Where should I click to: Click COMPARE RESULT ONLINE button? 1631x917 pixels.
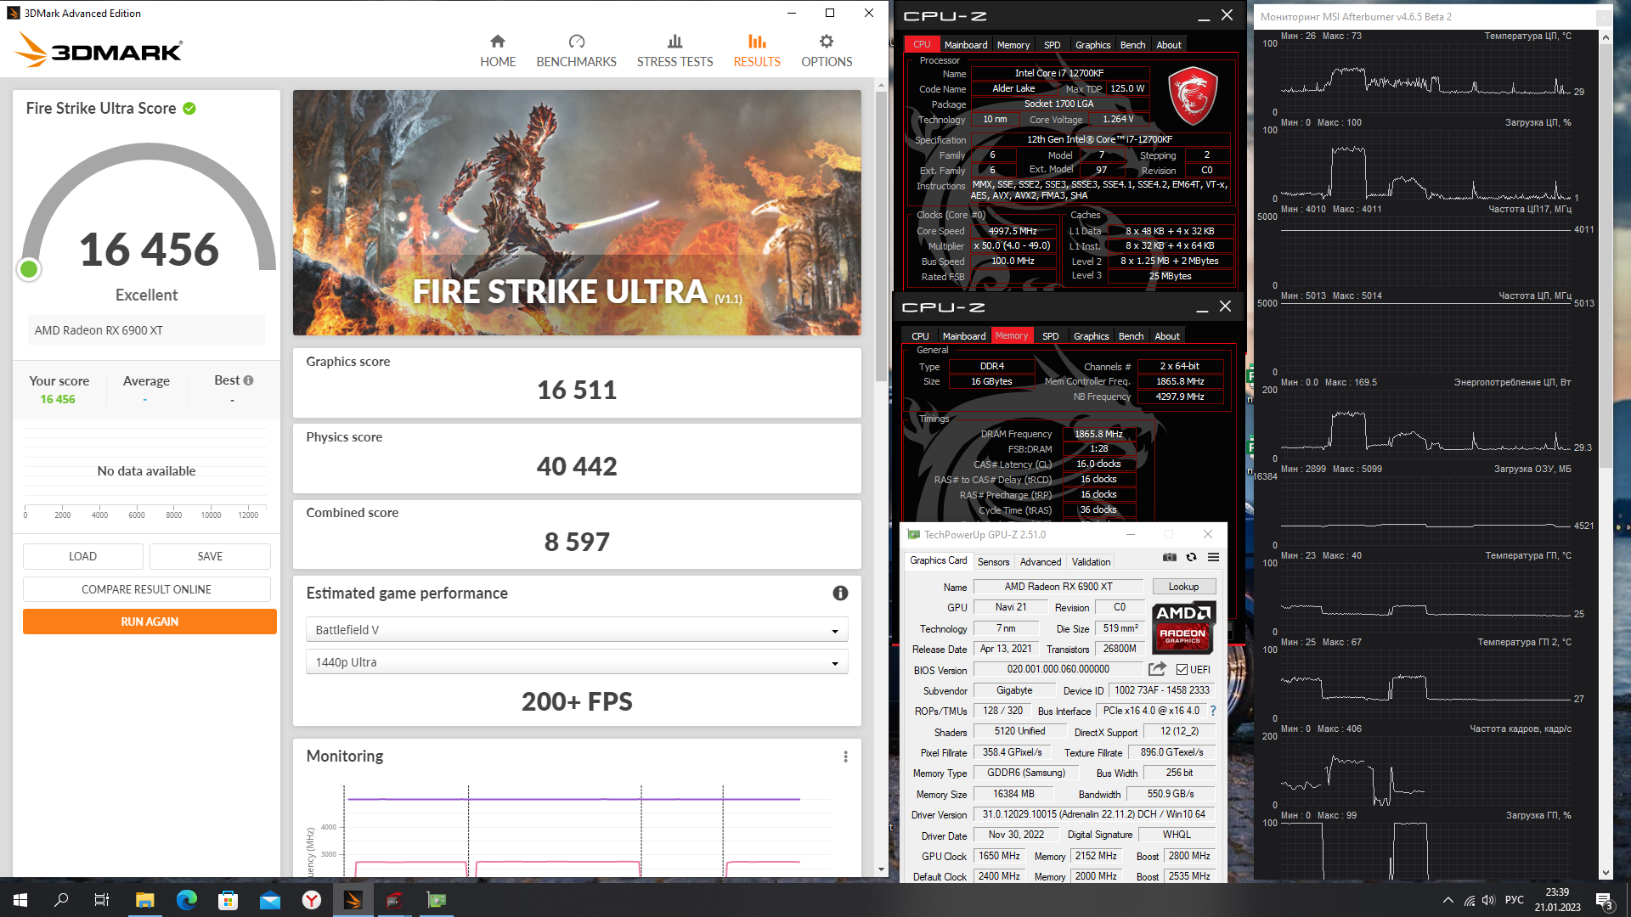pyautogui.click(x=146, y=589)
